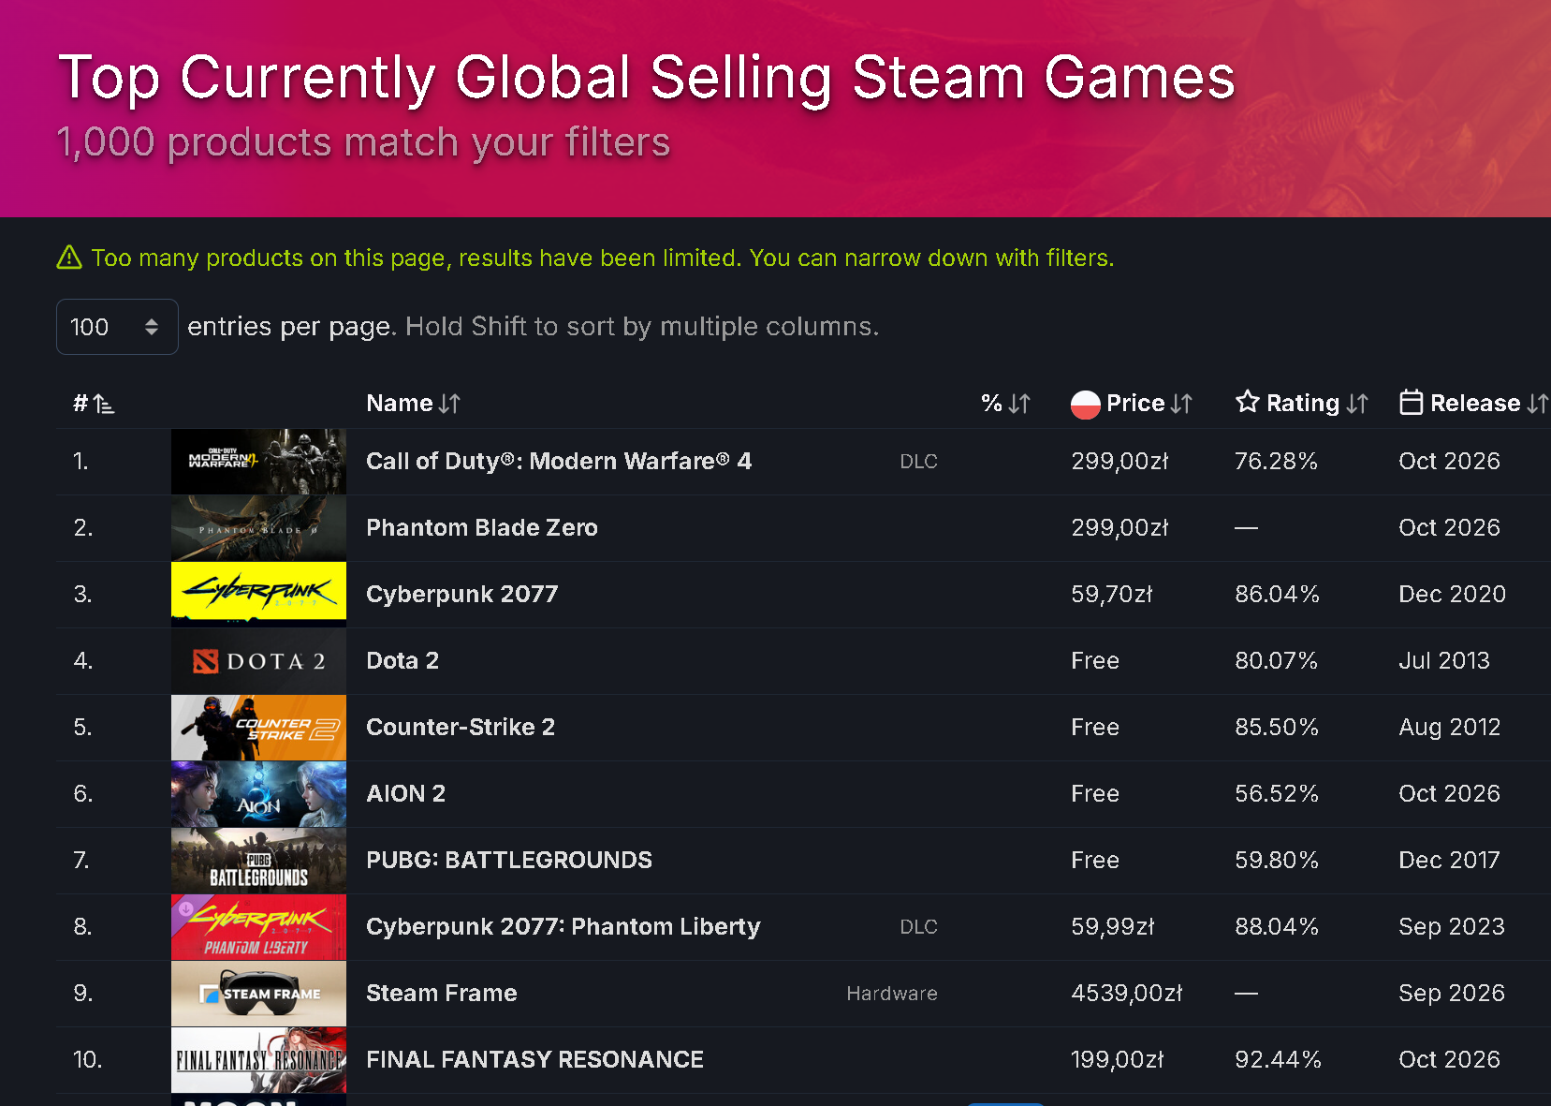This screenshot has width=1551, height=1106.
Task: Click the Phantom Liberty thumbnail
Action: [x=258, y=927]
